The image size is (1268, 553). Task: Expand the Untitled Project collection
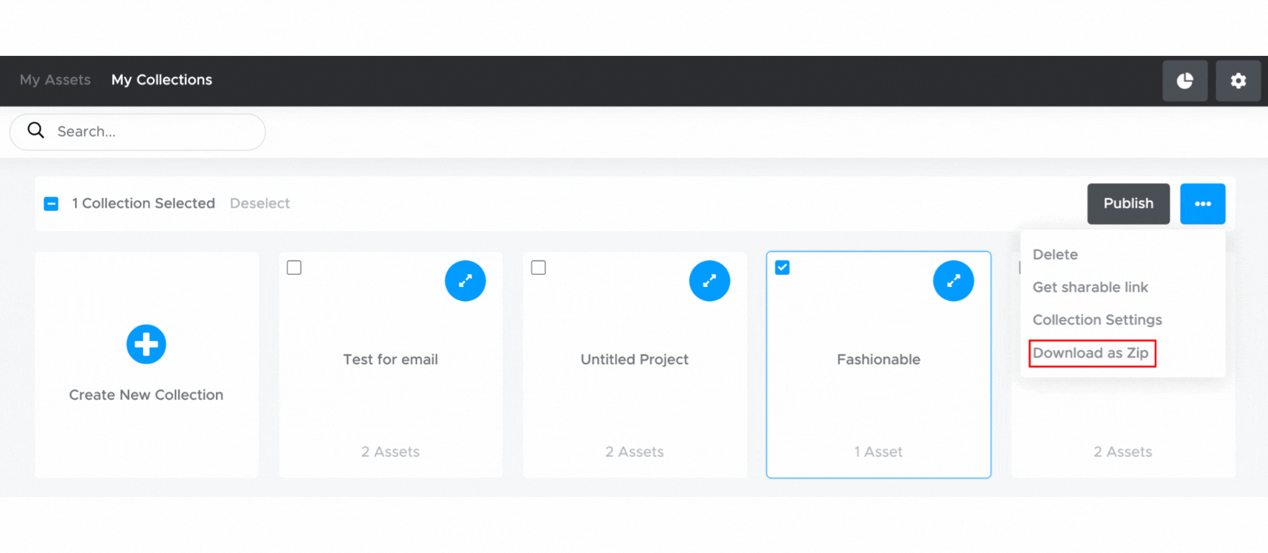click(x=710, y=281)
